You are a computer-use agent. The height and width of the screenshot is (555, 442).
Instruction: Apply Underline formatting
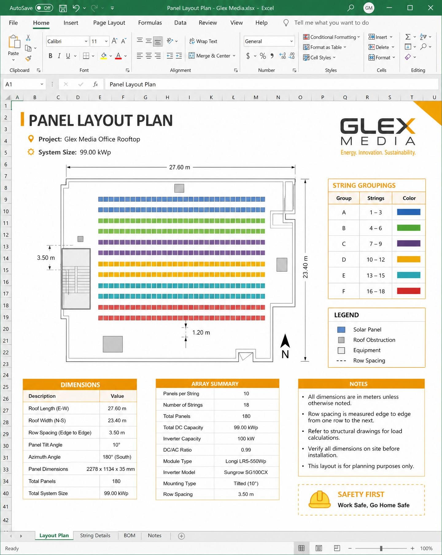(68, 56)
